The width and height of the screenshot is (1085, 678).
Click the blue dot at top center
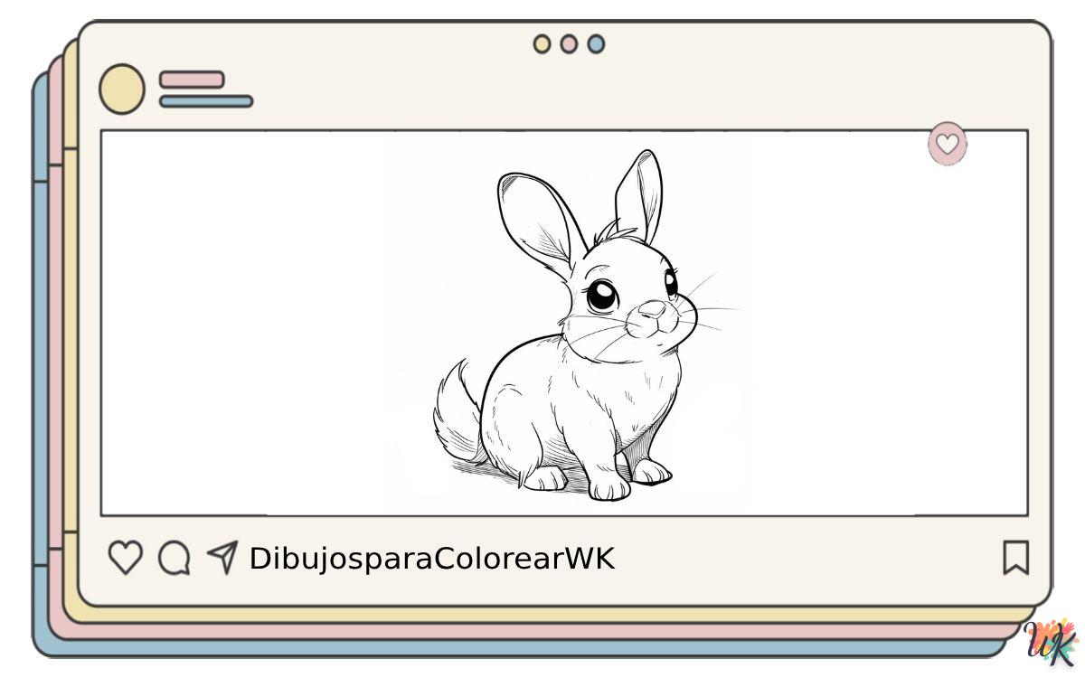[x=596, y=44]
